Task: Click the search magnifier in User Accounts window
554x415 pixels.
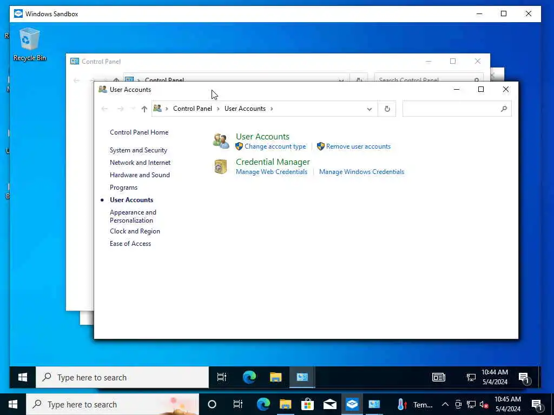Action: [504, 109]
